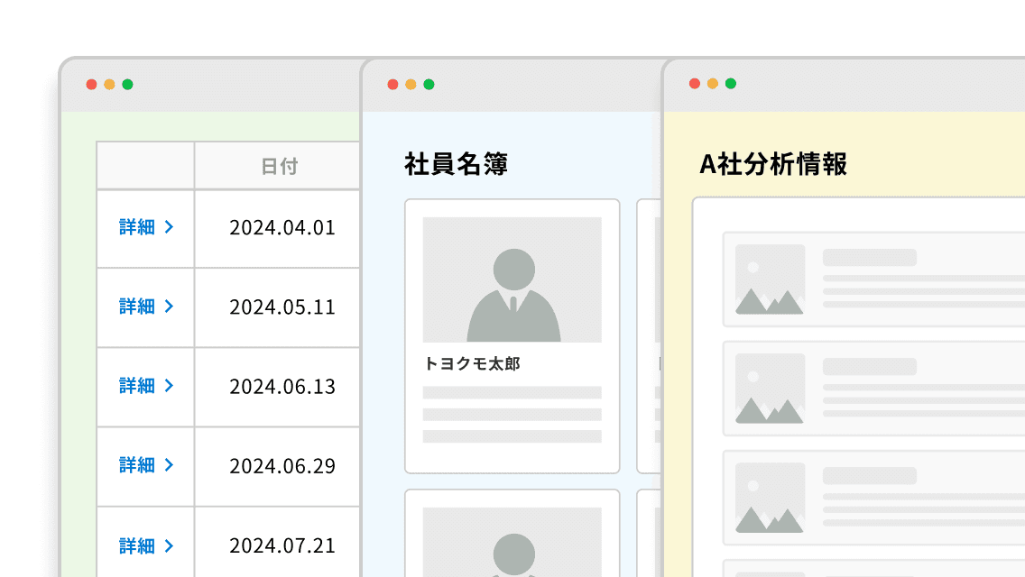
Task: Toggle zoom with the green dot on the 社員名簿 window
Action: point(429,83)
